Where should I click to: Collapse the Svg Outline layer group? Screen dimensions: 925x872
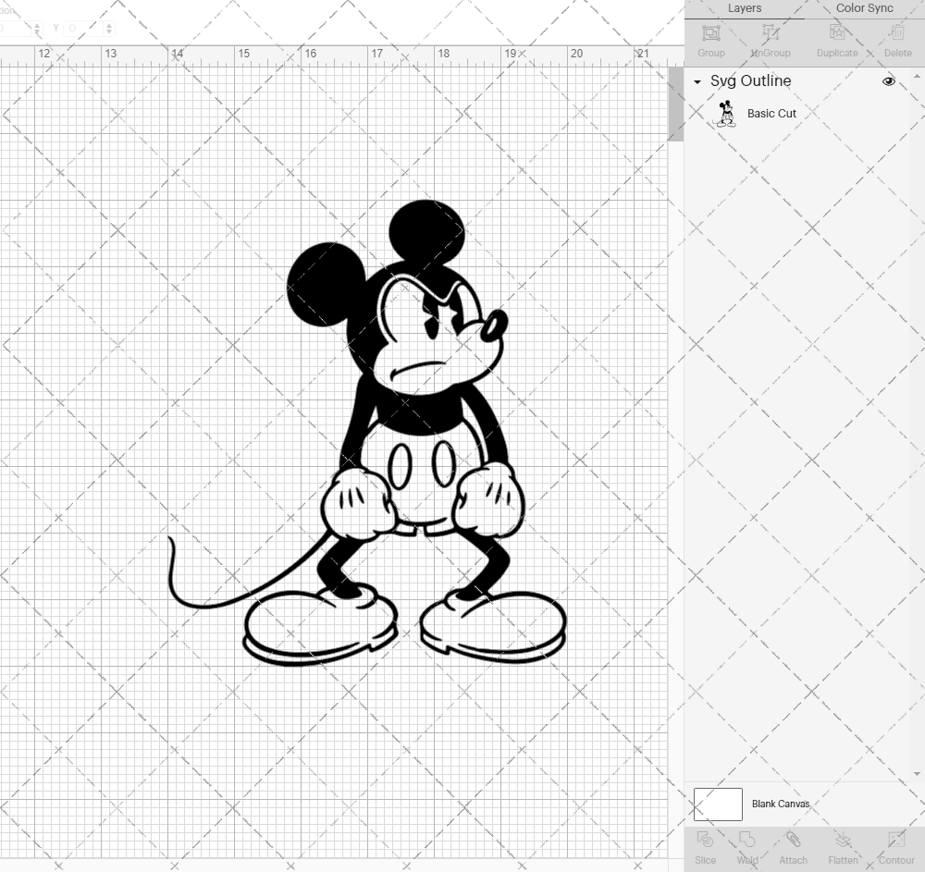(x=697, y=81)
